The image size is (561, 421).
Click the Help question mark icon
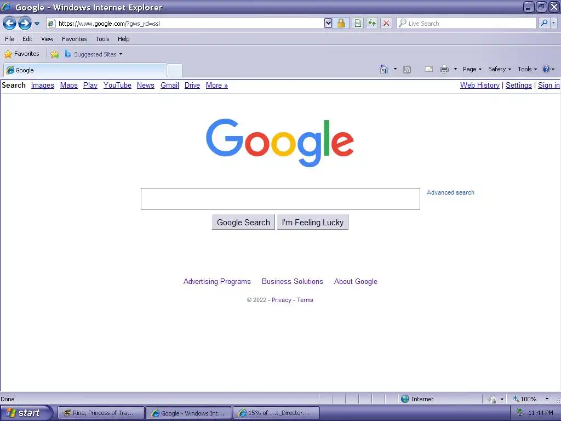click(x=546, y=69)
